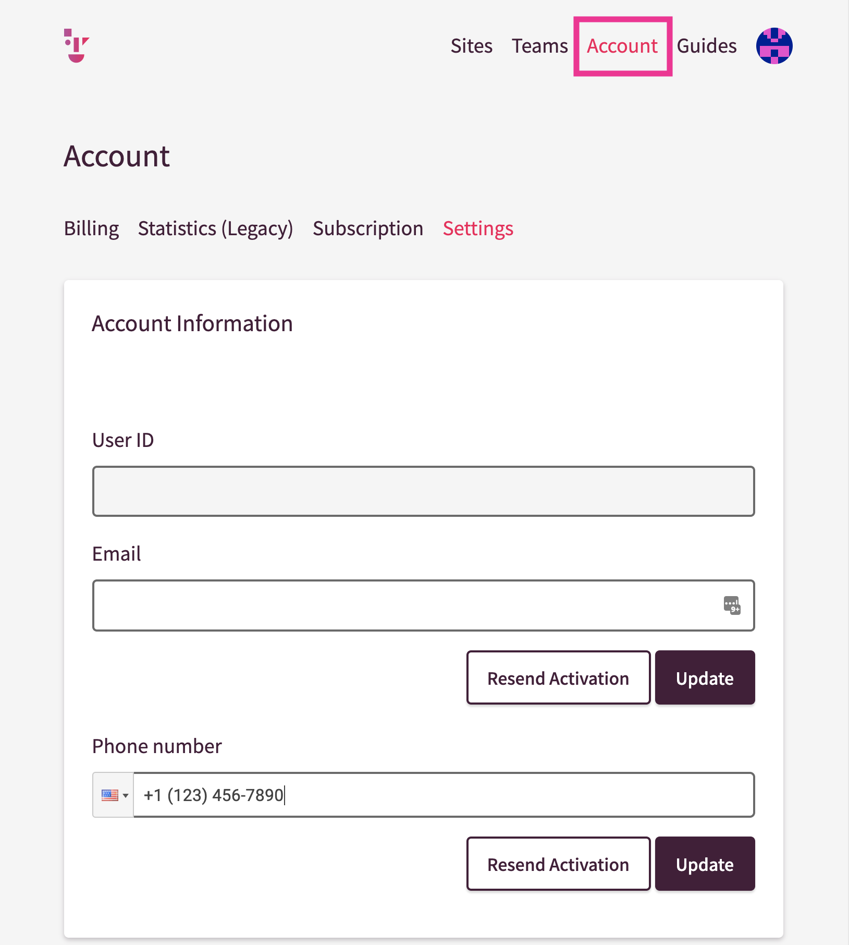This screenshot has height=945, width=849.
Task: Expand the phone country code dropdown arrow
Action: pyautogui.click(x=126, y=796)
